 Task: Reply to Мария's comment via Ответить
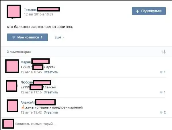click(x=51, y=72)
